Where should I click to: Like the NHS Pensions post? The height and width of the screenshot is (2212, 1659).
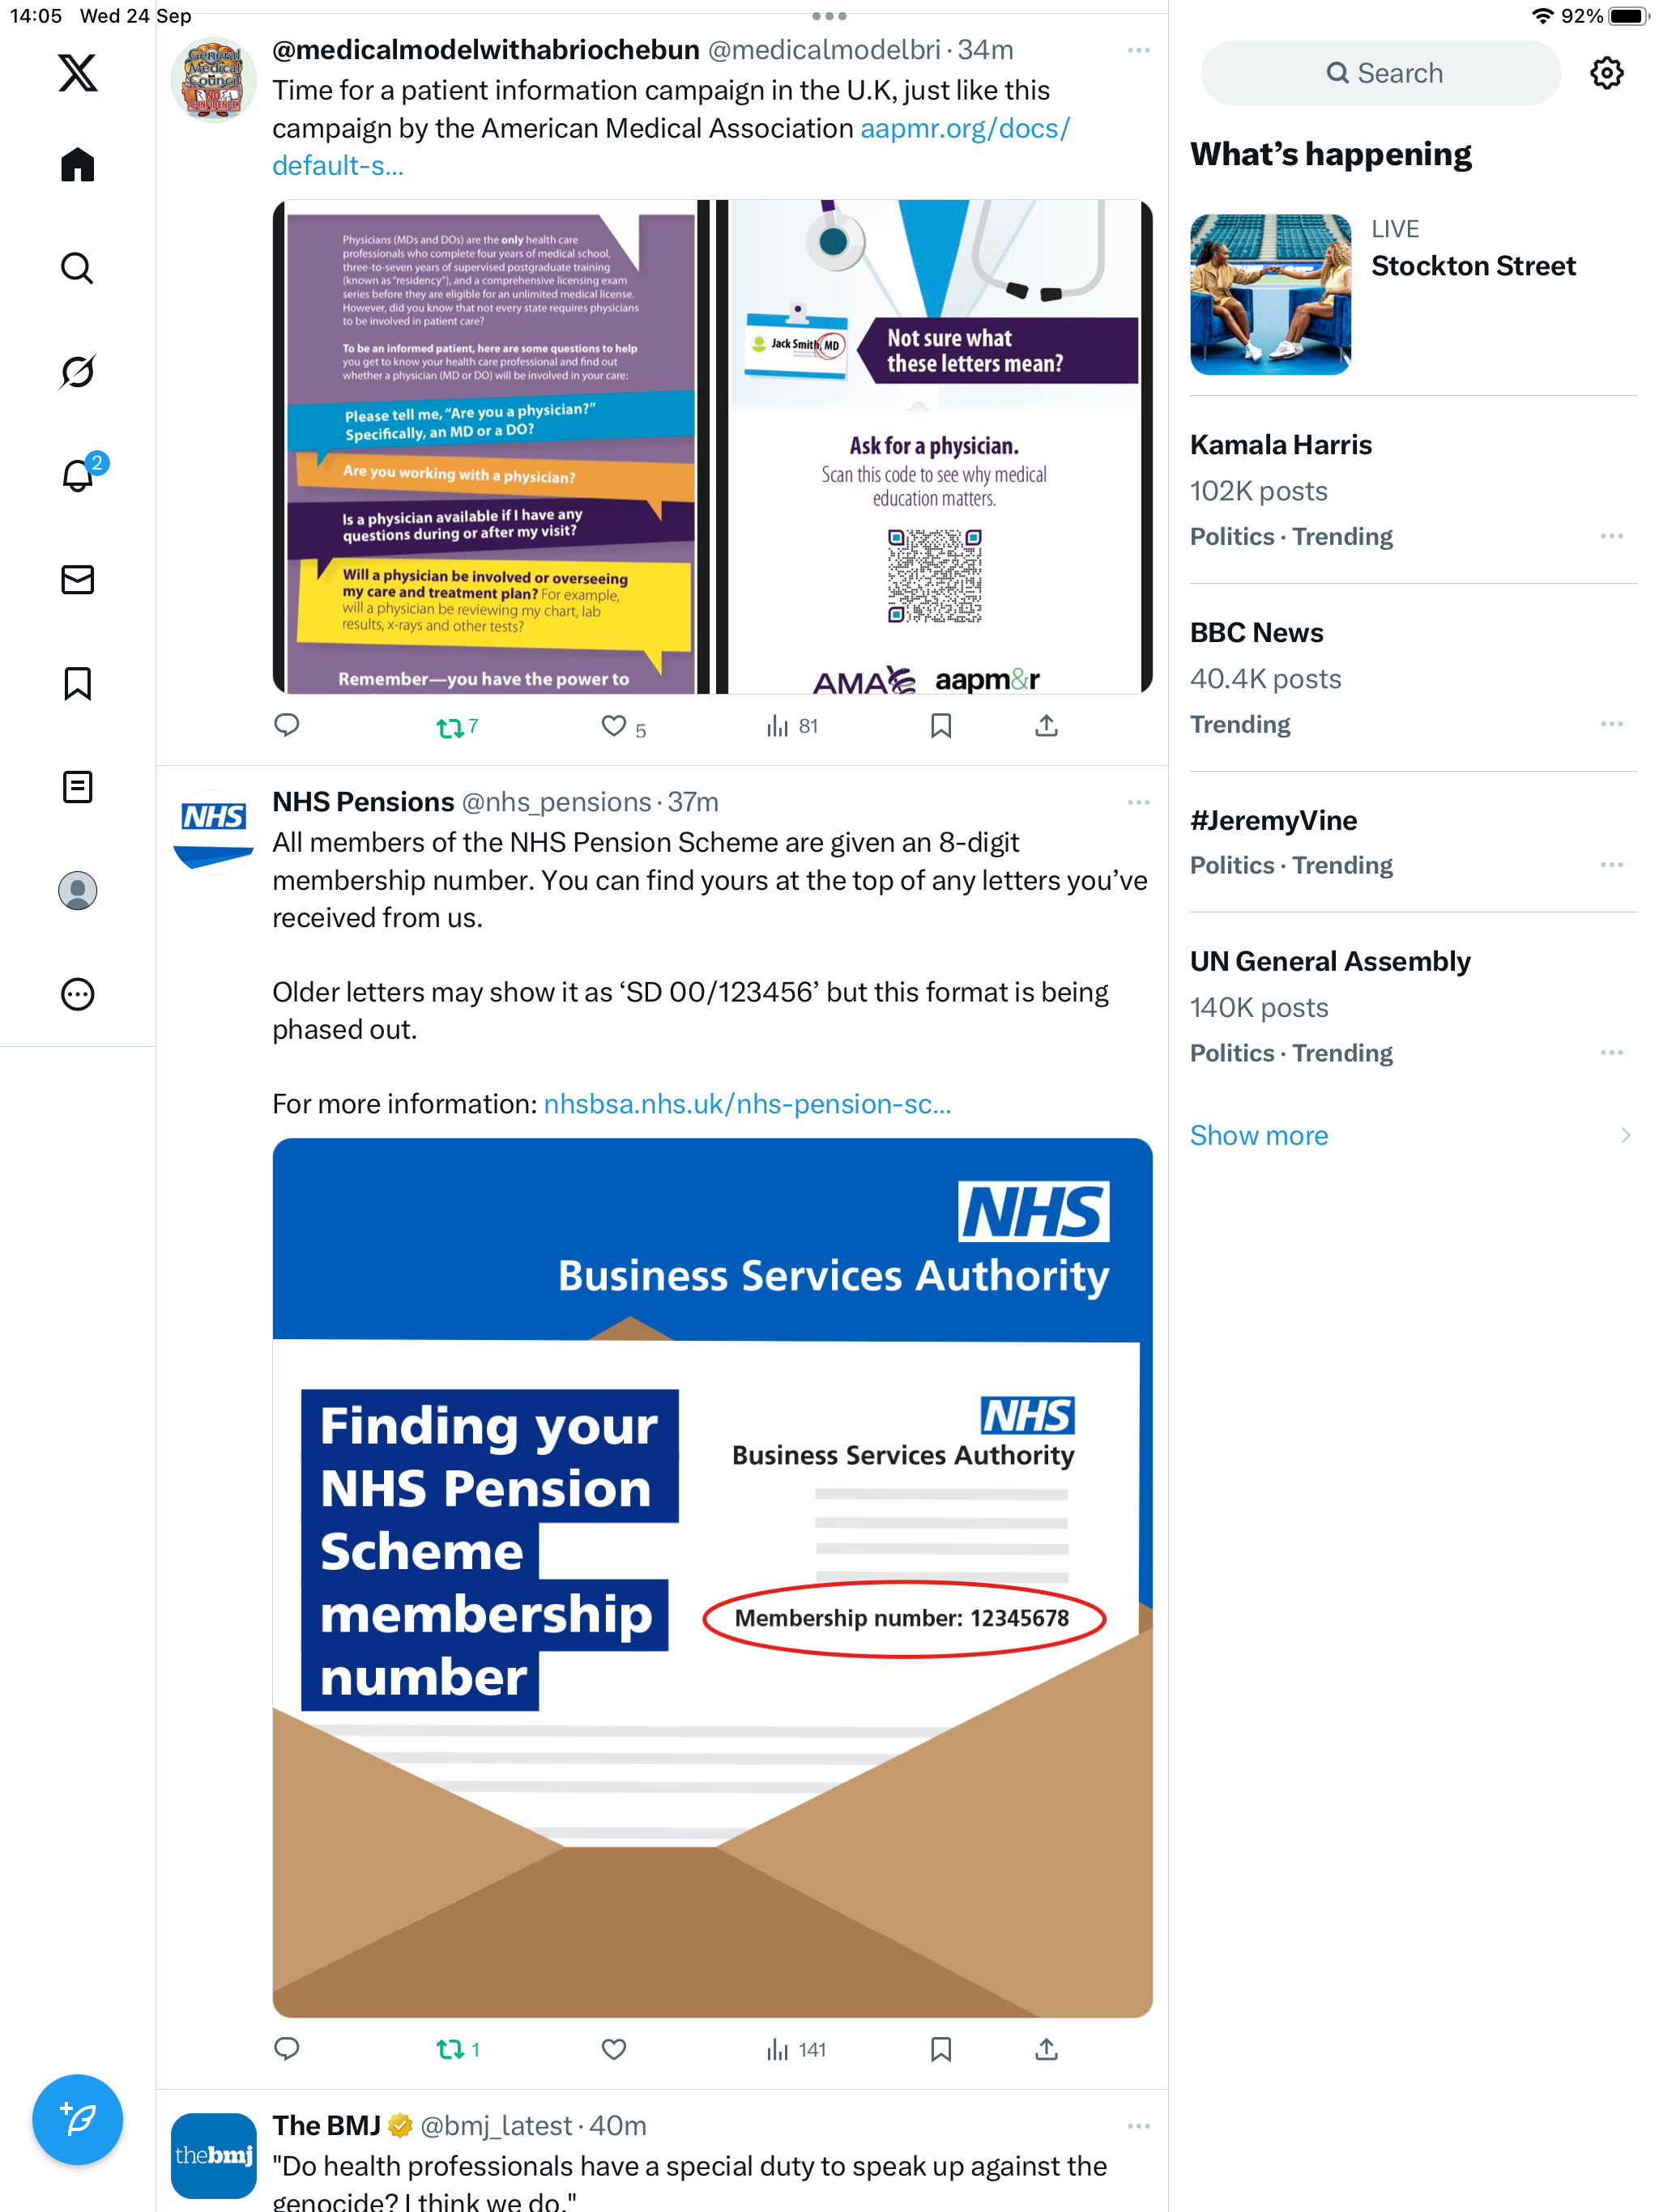coord(613,2049)
